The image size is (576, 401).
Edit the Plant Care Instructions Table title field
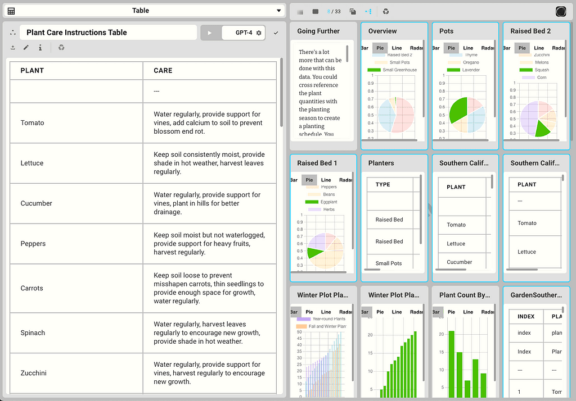click(108, 33)
